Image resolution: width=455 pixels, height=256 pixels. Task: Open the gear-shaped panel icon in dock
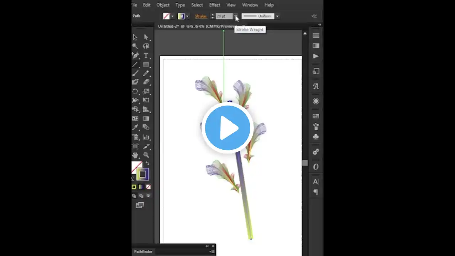point(316,152)
